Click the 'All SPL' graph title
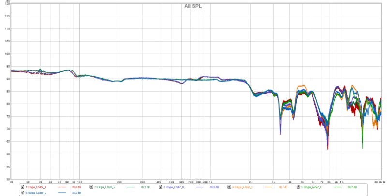The height and width of the screenshot is (196, 387). pyautogui.click(x=193, y=6)
